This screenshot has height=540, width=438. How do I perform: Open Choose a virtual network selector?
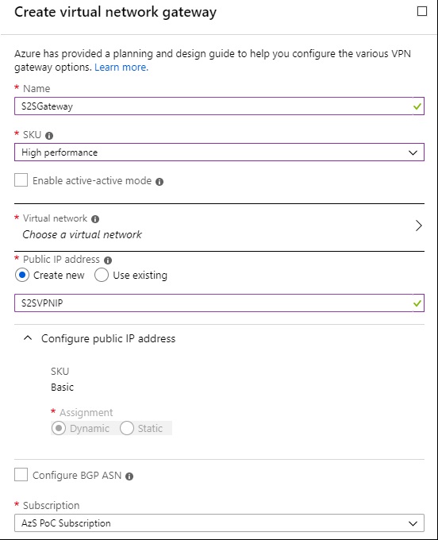[219, 227]
